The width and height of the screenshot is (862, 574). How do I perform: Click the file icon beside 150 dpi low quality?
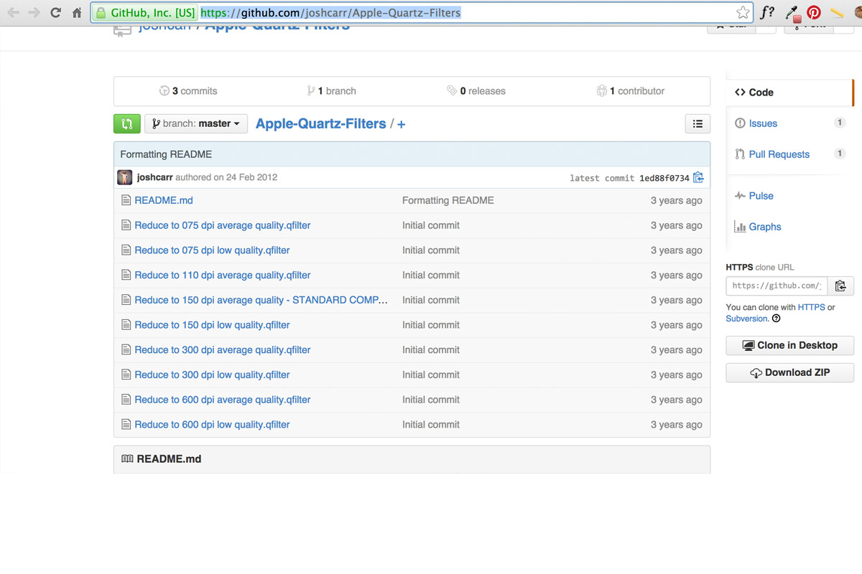[x=126, y=325]
